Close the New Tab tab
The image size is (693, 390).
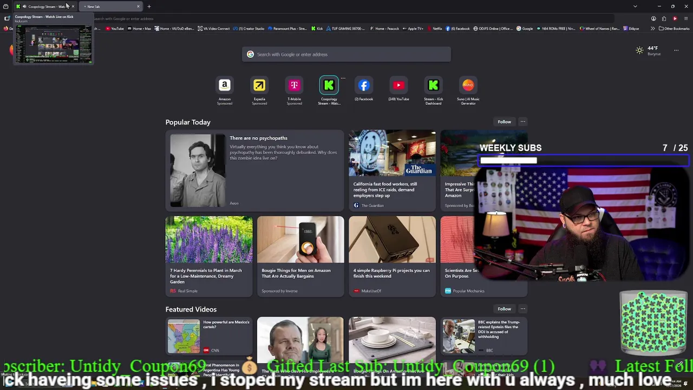[138, 6]
